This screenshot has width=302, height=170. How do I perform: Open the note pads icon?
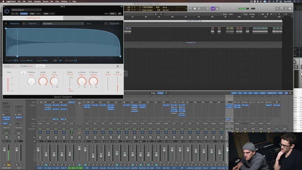(282, 9)
